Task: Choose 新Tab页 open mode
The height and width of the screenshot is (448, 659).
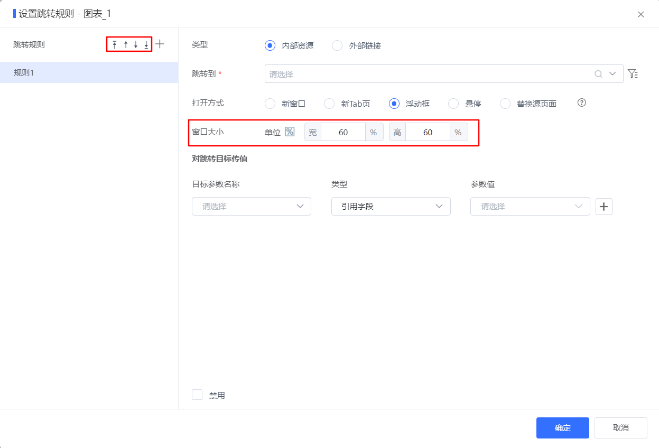Action: pos(329,104)
